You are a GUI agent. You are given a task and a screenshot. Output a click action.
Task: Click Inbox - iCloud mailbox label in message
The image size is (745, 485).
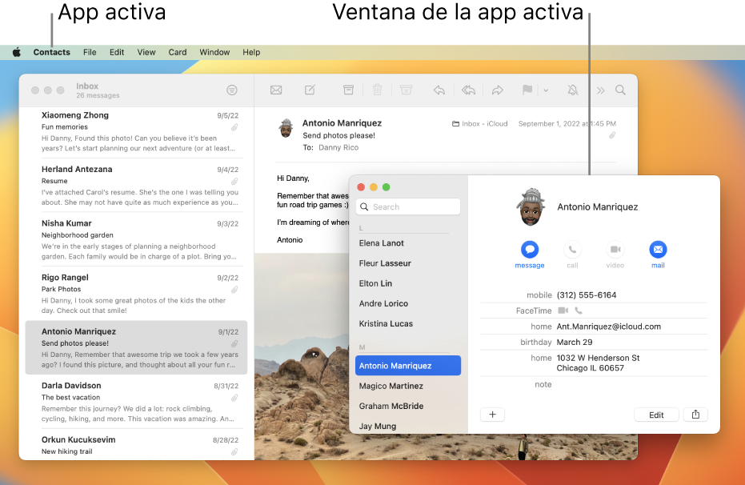tap(480, 123)
